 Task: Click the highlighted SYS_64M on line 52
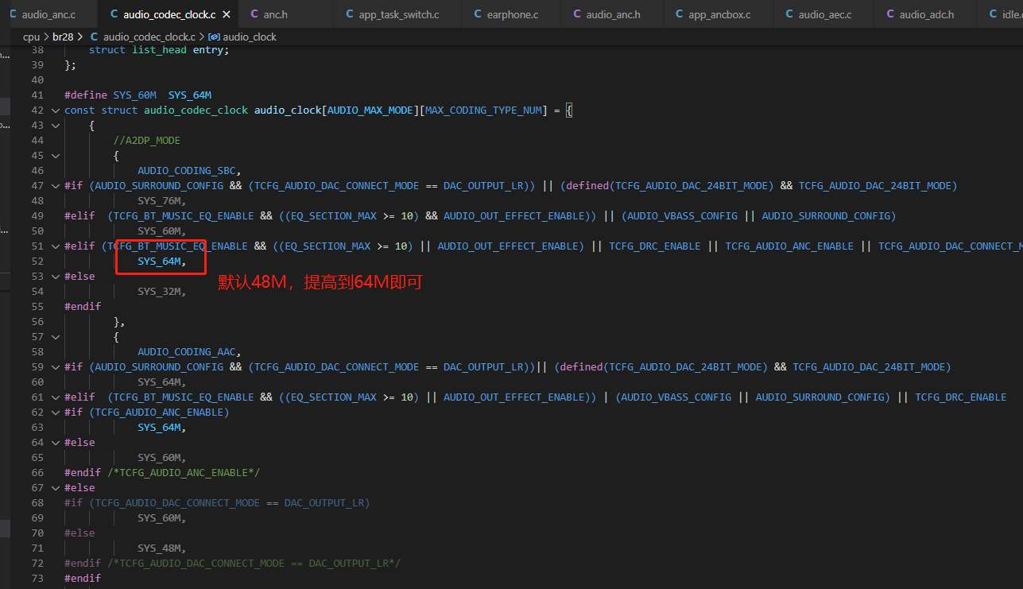[x=159, y=262]
